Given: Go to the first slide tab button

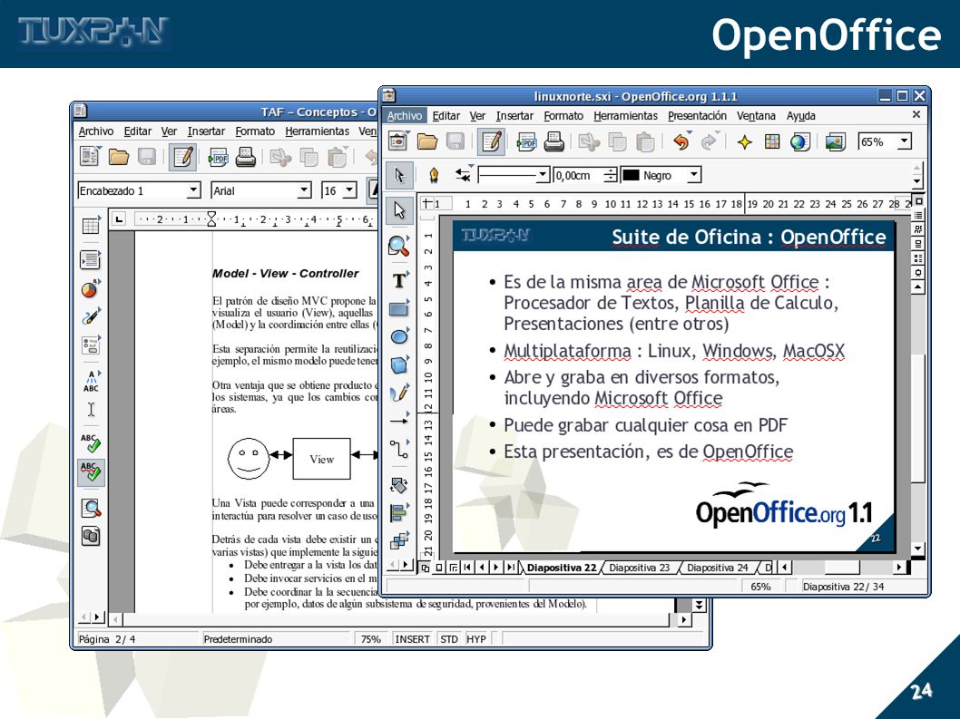Looking at the screenshot, I should (468, 568).
